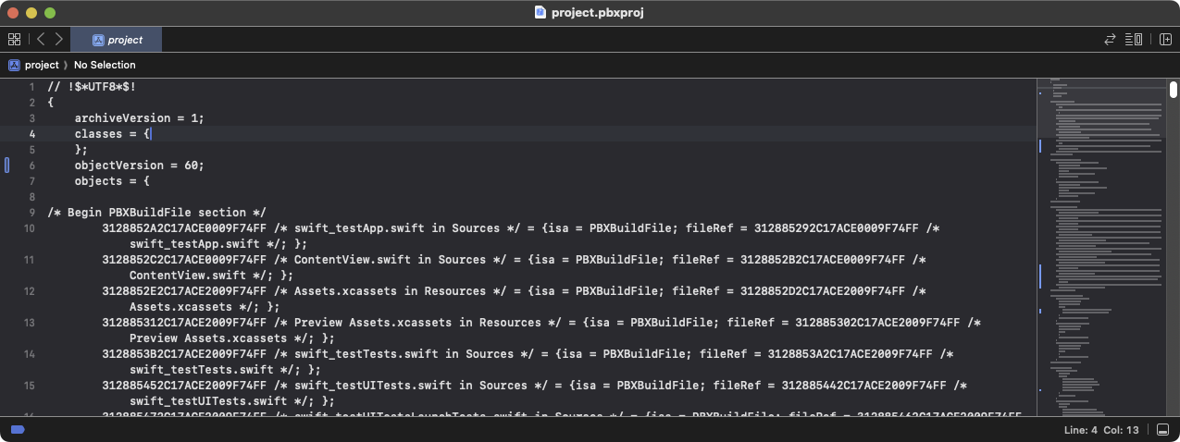Go forward to the next file
This screenshot has height=442, width=1180.
pos(59,40)
